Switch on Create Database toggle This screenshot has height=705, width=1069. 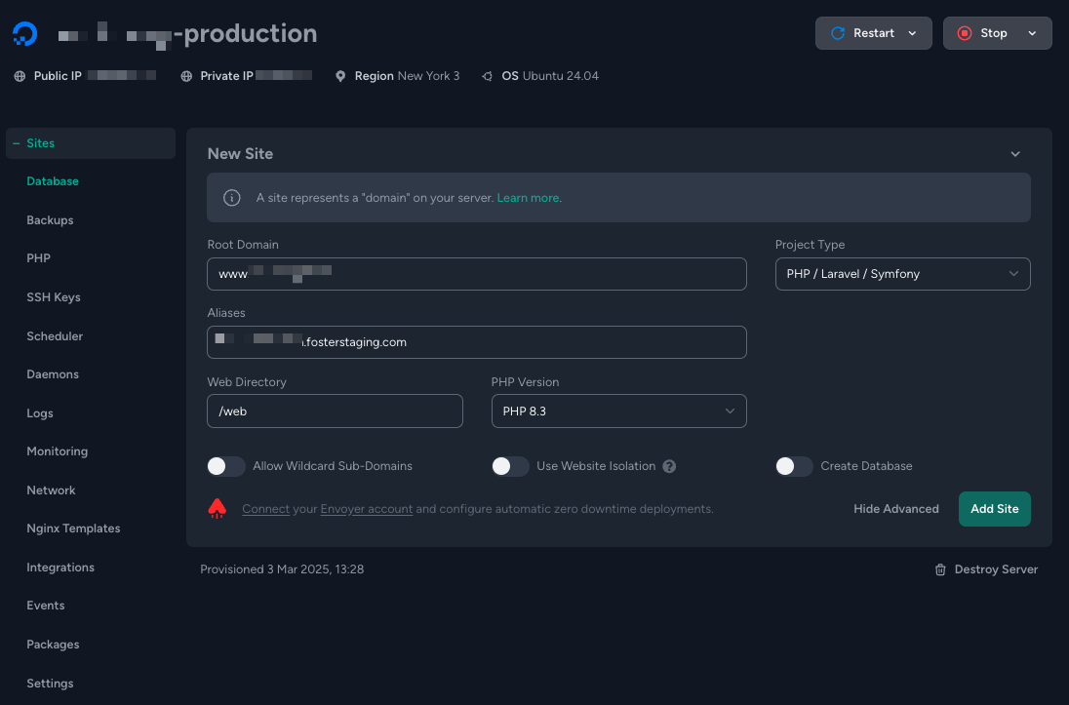[794, 466]
